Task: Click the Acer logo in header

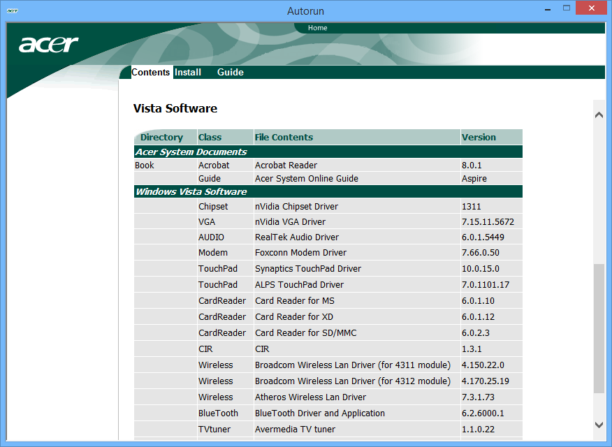Action: pos(48,45)
